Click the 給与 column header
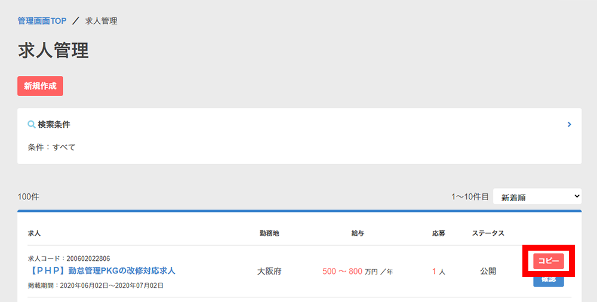This screenshot has width=597, height=302. pos(358,233)
